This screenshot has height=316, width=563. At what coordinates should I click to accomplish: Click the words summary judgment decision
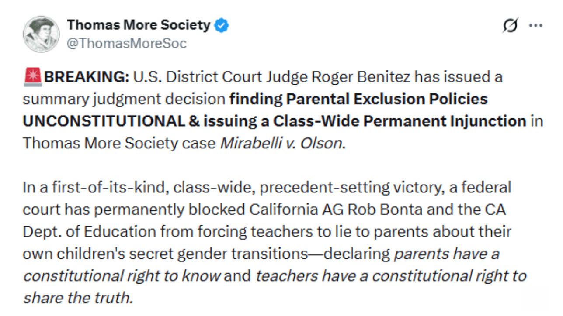click(124, 99)
